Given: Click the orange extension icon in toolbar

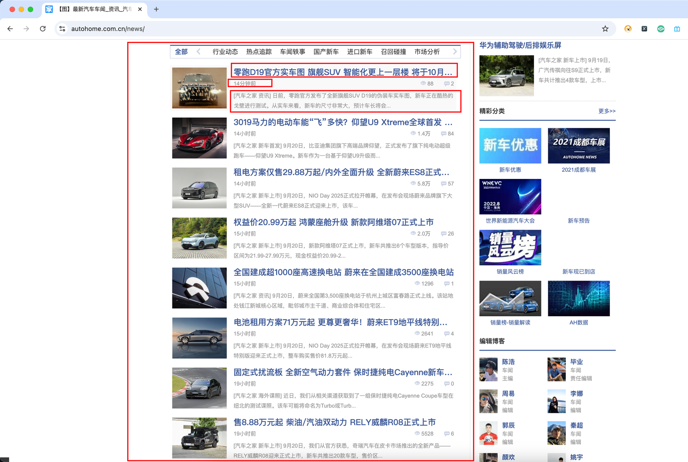Looking at the screenshot, I should pos(628,29).
